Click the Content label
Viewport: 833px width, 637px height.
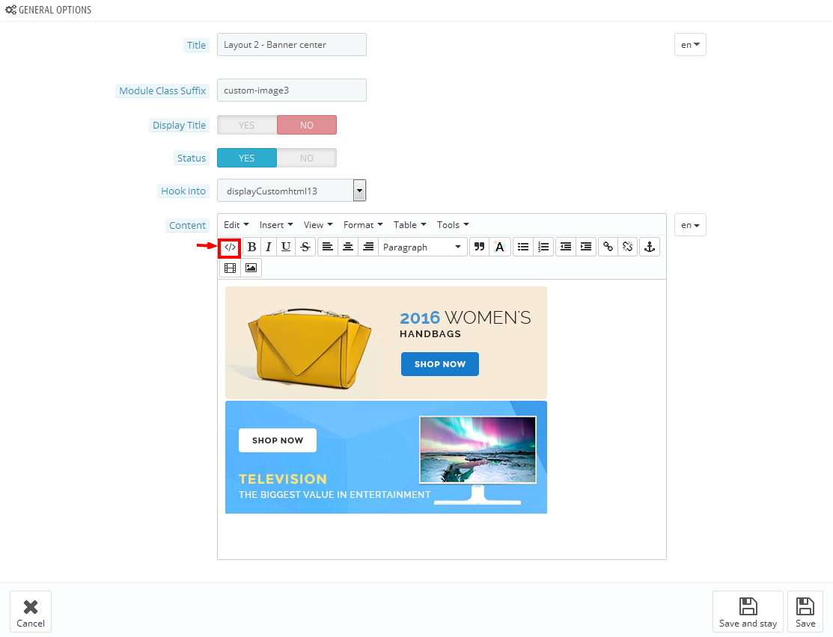[187, 226]
